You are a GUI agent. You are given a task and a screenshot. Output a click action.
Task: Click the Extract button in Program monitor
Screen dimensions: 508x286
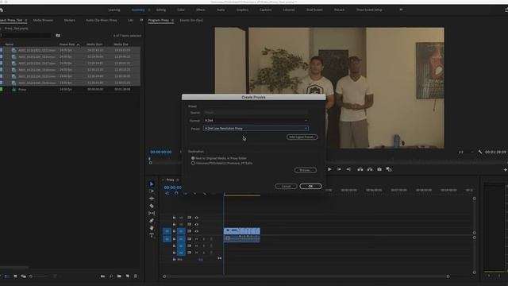pos(370,169)
